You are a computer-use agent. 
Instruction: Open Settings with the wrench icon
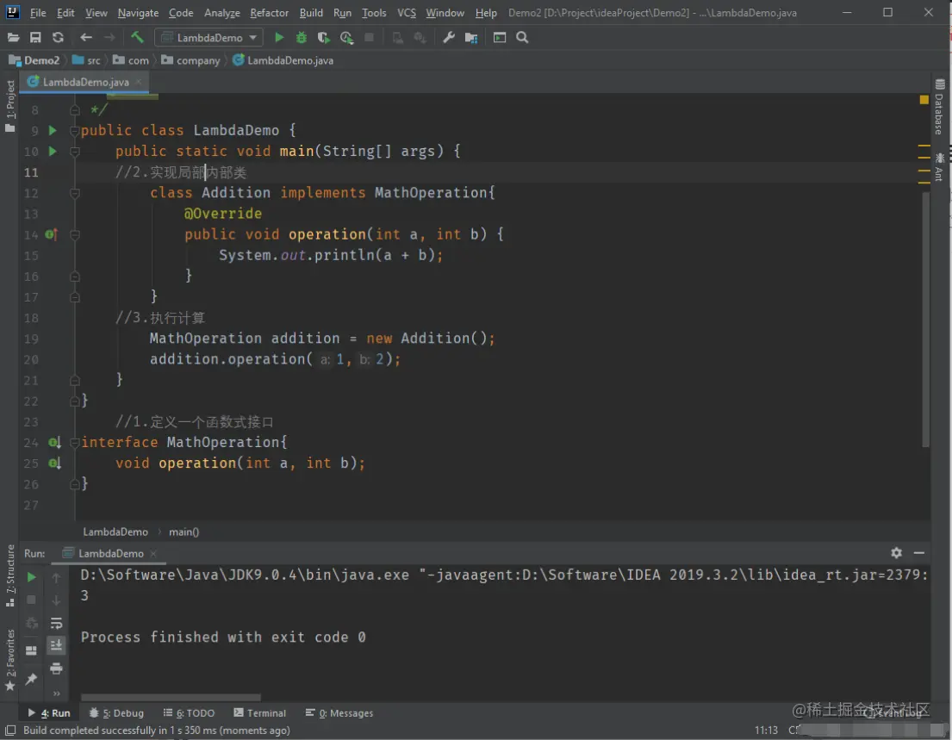[x=449, y=38]
